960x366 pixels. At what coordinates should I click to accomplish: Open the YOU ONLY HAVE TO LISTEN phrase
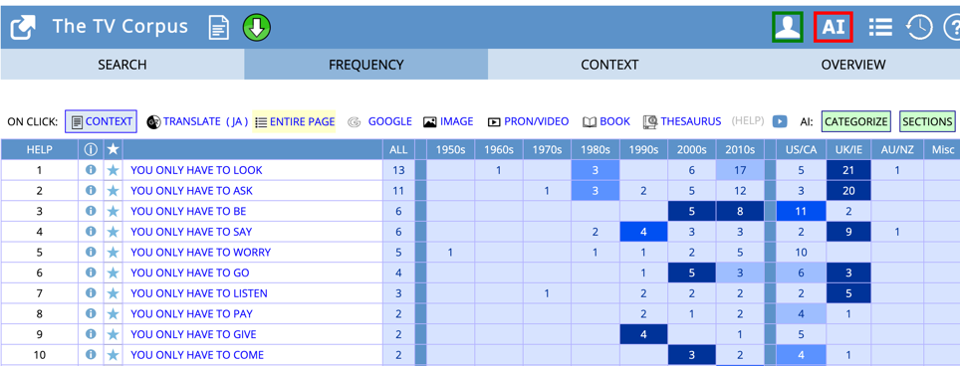(x=199, y=293)
